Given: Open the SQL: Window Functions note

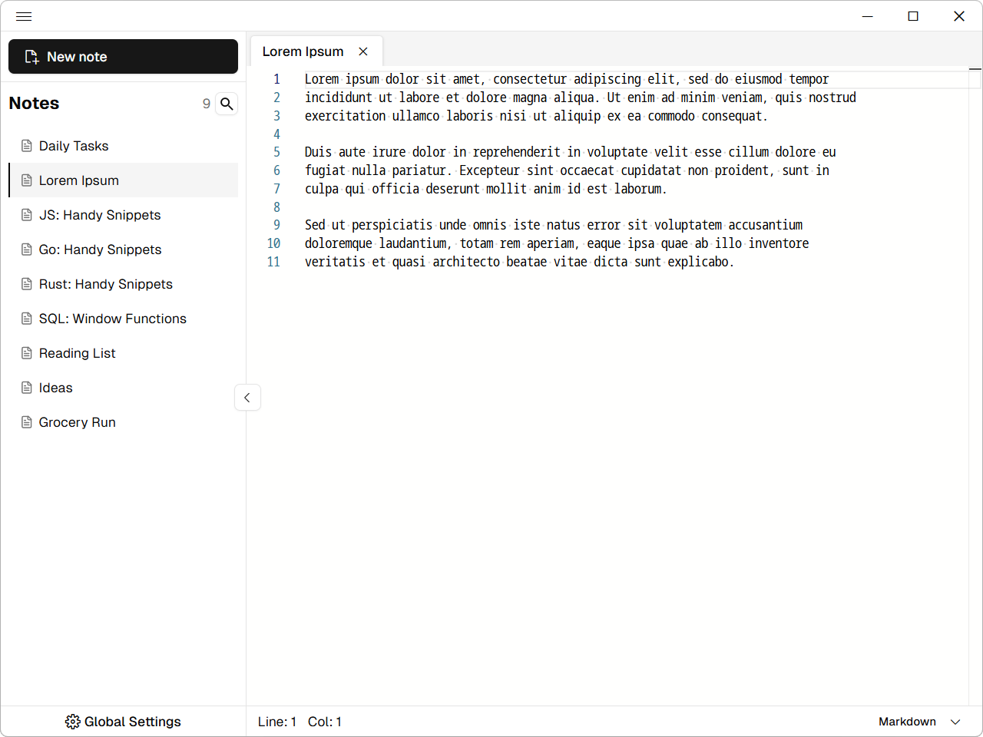Looking at the screenshot, I should pyautogui.click(x=124, y=319).
